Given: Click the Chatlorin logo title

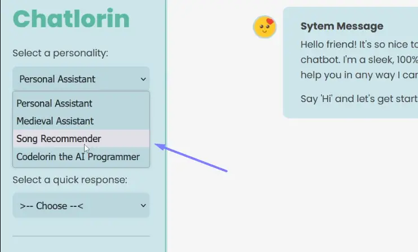Looking at the screenshot, I should [71, 19].
